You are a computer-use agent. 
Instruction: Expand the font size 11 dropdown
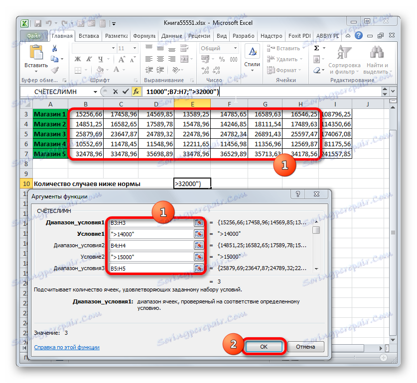click(135, 48)
